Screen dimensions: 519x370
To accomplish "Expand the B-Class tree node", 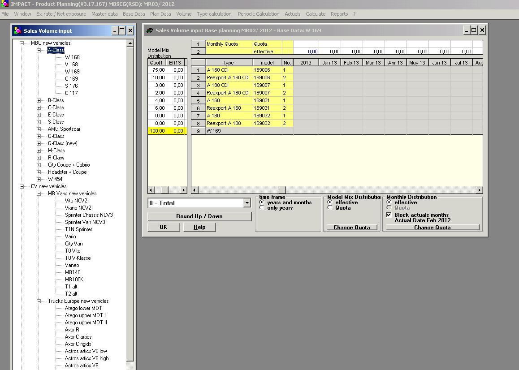I will (39, 100).
